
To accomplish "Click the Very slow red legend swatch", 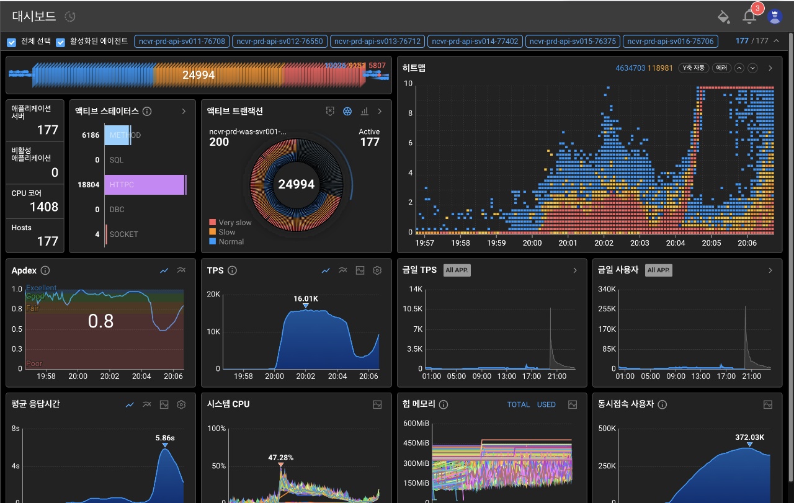I will 213,222.
